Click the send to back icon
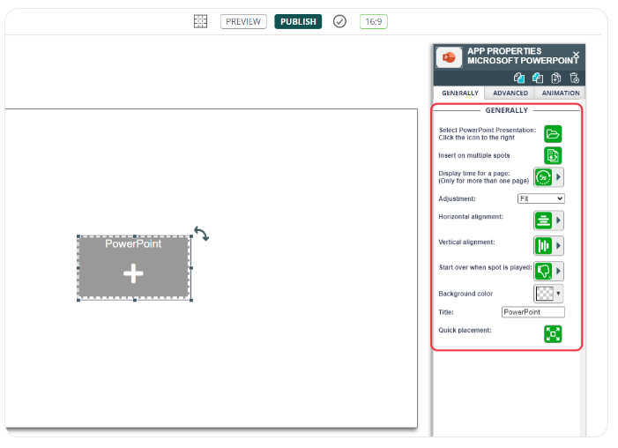 538,78
